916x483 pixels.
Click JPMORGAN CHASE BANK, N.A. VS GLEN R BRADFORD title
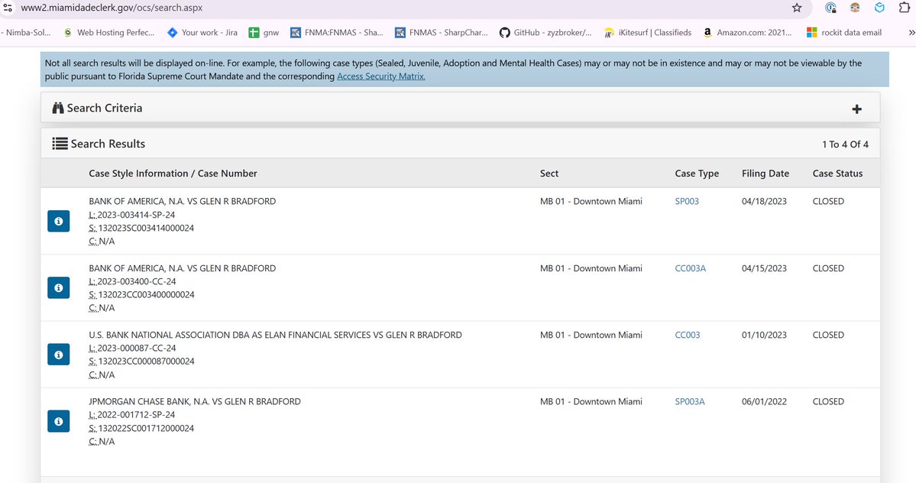195,402
